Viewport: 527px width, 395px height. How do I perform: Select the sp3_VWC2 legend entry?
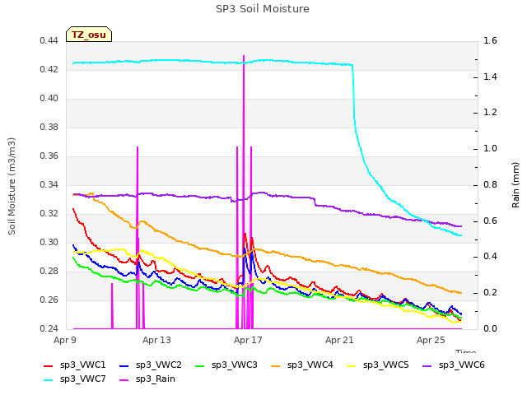(151, 365)
